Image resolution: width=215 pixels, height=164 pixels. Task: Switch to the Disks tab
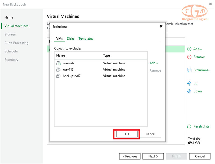71,39
